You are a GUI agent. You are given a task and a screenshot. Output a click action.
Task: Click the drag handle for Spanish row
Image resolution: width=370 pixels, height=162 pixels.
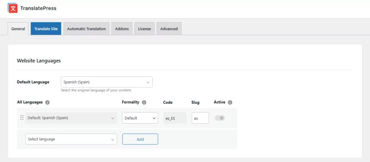[x=22, y=118]
